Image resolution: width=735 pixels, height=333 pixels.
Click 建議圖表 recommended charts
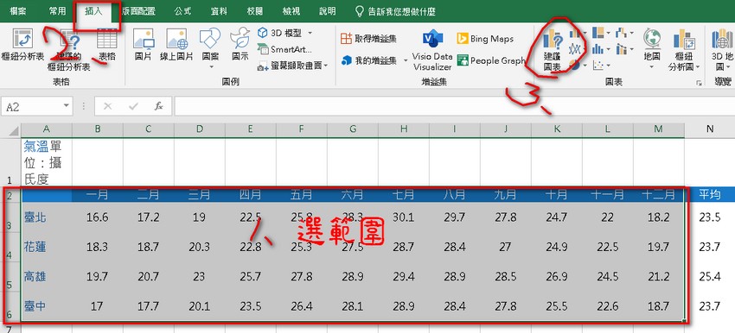(x=553, y=50)
